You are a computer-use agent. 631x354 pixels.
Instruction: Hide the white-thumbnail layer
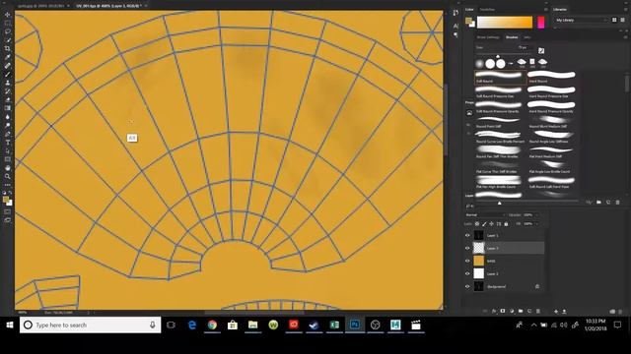click(x=467, y=273)
